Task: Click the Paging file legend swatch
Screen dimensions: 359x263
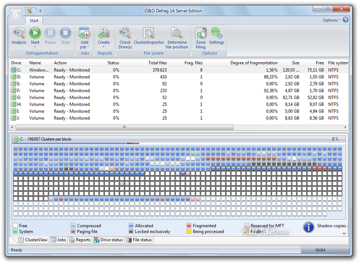Action: click(x=73, y=232)
